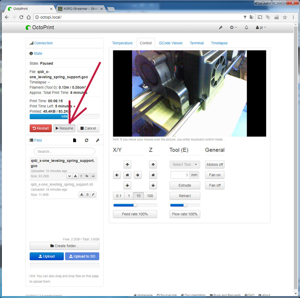Open the GCode Viewer tab

(x=171, y=43)
